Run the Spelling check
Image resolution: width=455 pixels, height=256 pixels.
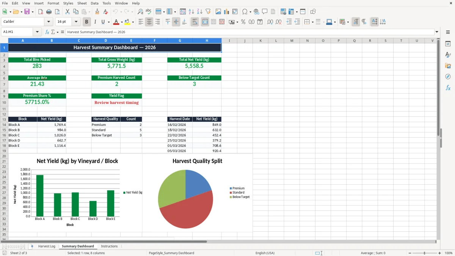(x=149, y=12)
